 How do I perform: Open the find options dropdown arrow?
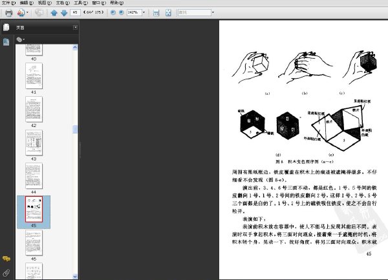213,12
